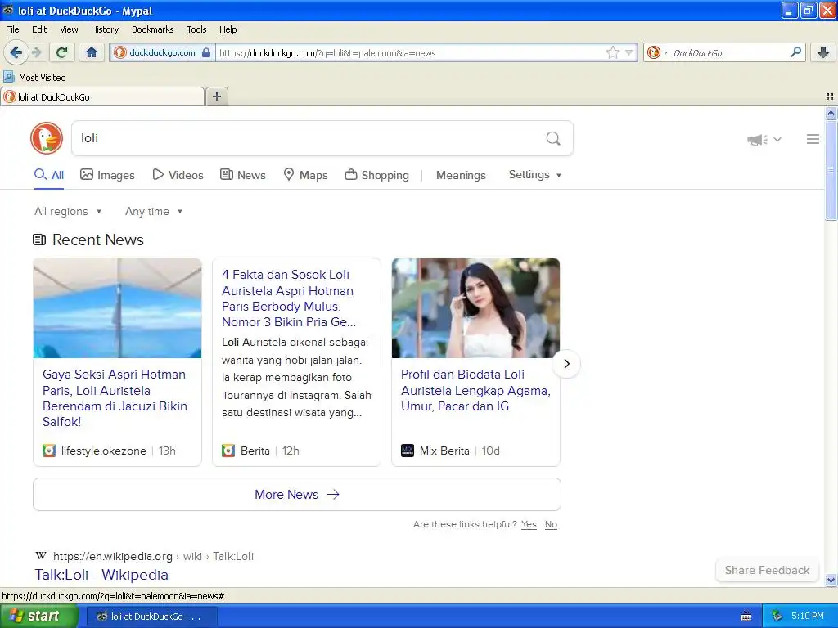This screenshot has height=628, width=838.
Task: Answer Yes to links helpful question
Action: [529, 524]
